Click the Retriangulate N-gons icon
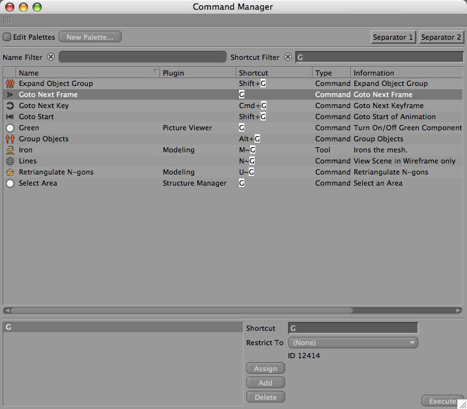This screenshot has width=467, height=409. coord(10,173)
